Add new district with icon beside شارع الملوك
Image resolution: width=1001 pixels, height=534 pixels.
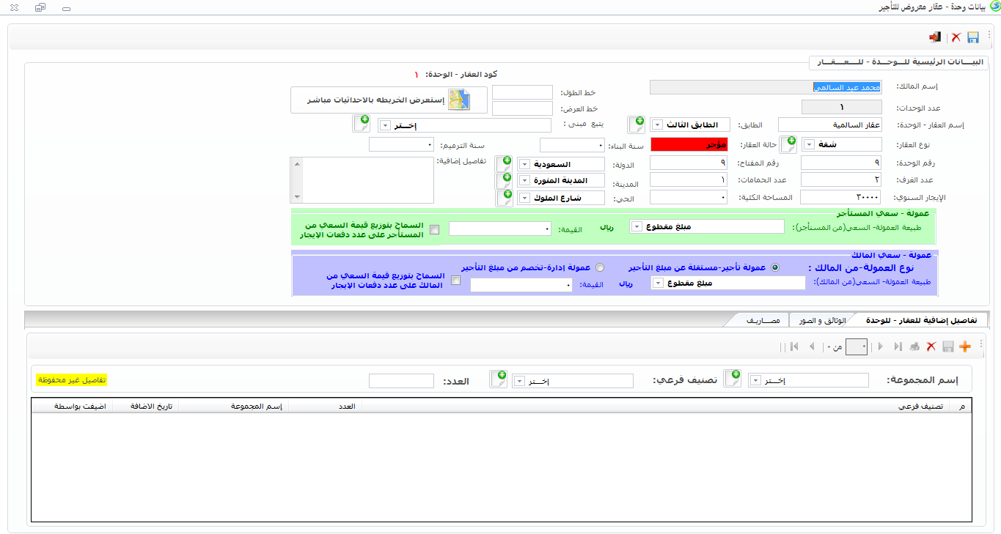tap(504, 198)
